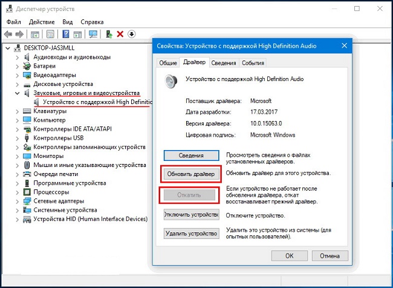
Task: Expand Аудиовходы и аудиовыходы chevron
Action: pos(18,57)
